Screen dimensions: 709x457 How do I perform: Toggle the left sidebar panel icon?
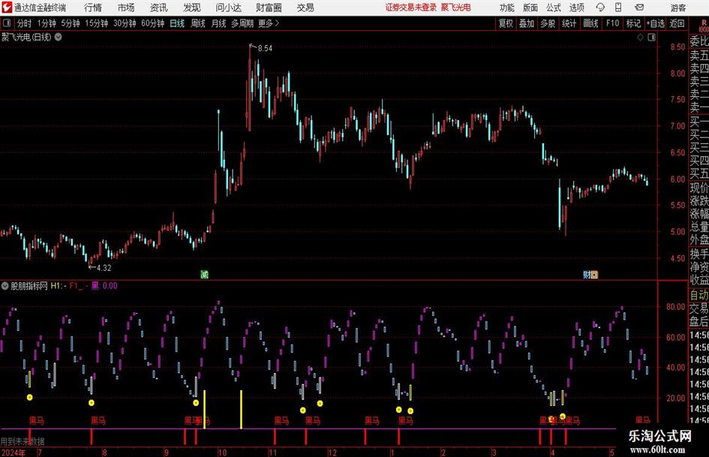click(x=7, y=23)
